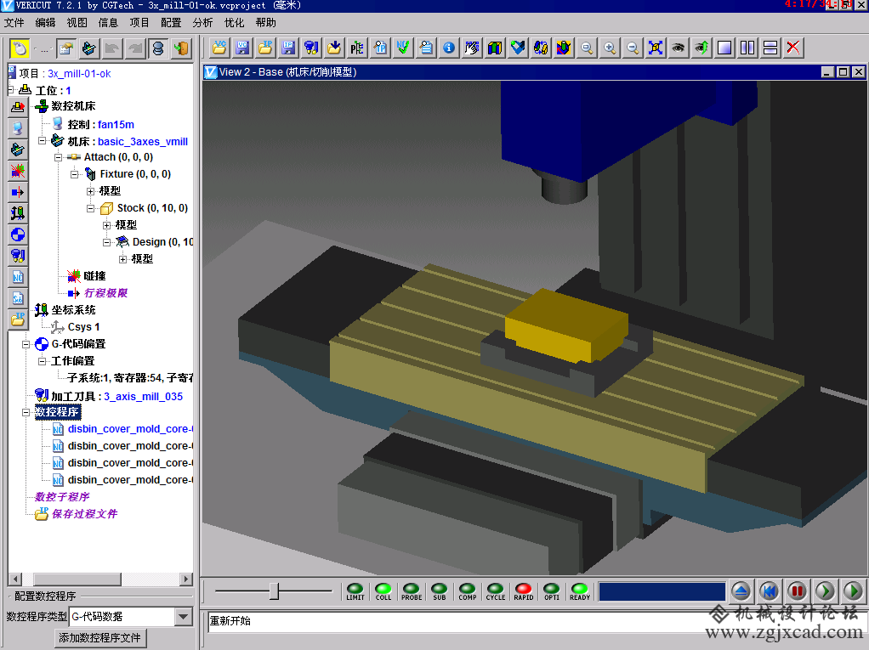Image resolution: width=869 pixels, height=650 pixels.
Task: Click the dark blue progress bar
Action: coord(662,591)
